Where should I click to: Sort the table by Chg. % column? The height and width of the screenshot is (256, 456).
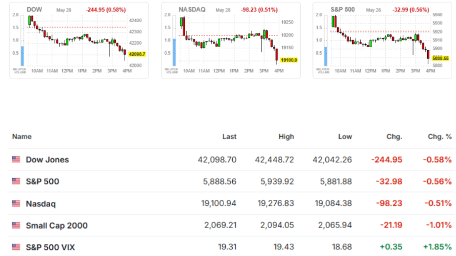tap(440, 137)
